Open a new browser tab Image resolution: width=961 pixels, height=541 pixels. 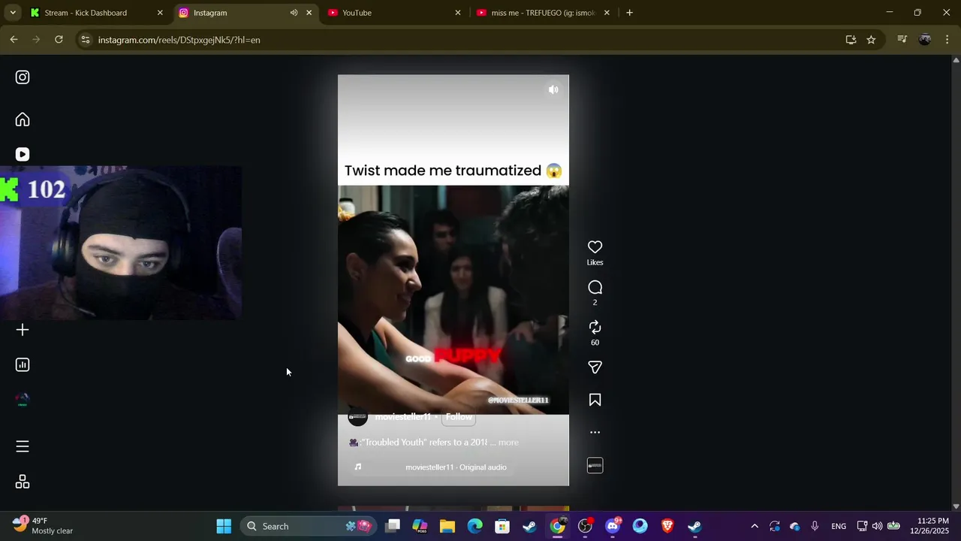[x=629, y=13]
